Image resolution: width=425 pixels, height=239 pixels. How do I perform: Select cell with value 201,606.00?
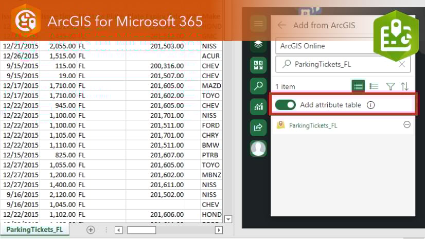click(x=155, y=215)
